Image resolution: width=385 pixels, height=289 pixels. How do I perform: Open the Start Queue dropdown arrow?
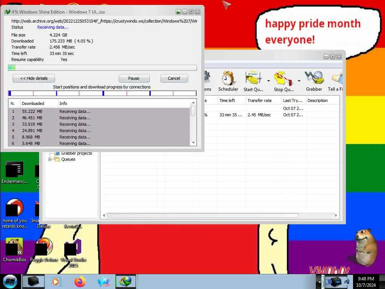[x=268, y=81]
